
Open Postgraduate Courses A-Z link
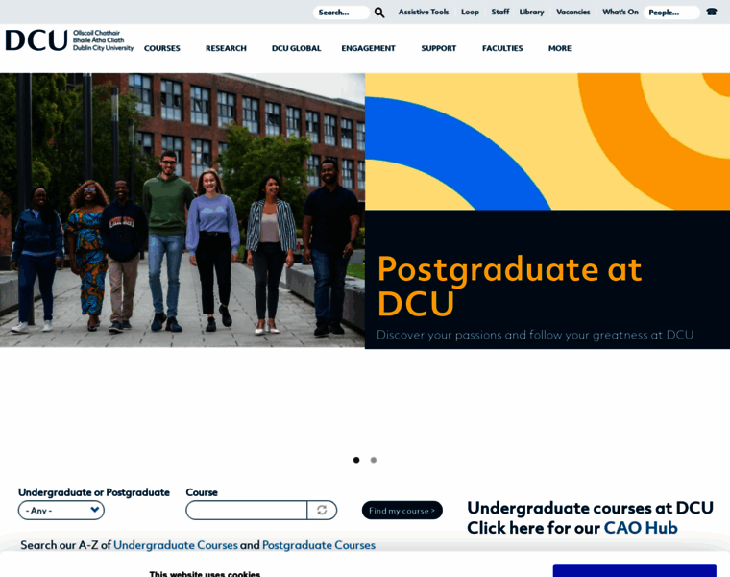point(319,545)
